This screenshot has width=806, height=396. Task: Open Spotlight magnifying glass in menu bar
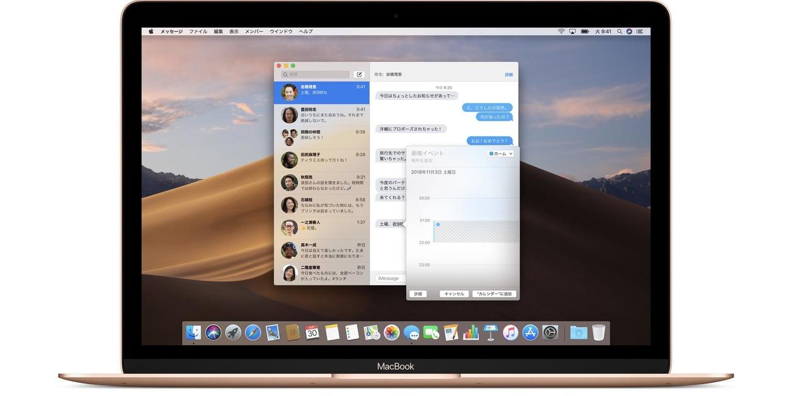(x=620, y=31)
